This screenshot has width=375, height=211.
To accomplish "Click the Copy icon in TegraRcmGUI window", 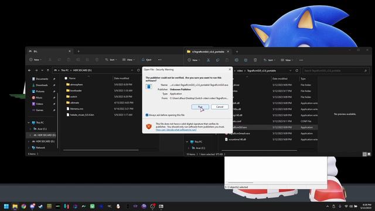I will point(217,60).
